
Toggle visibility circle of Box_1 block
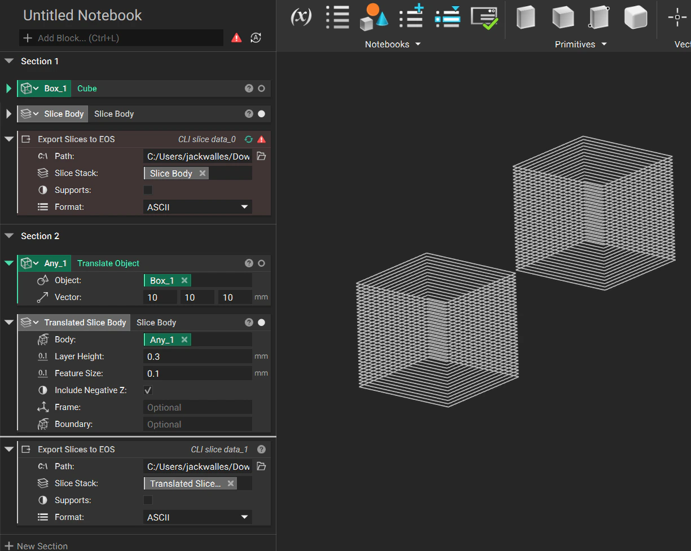pos(261,89)
